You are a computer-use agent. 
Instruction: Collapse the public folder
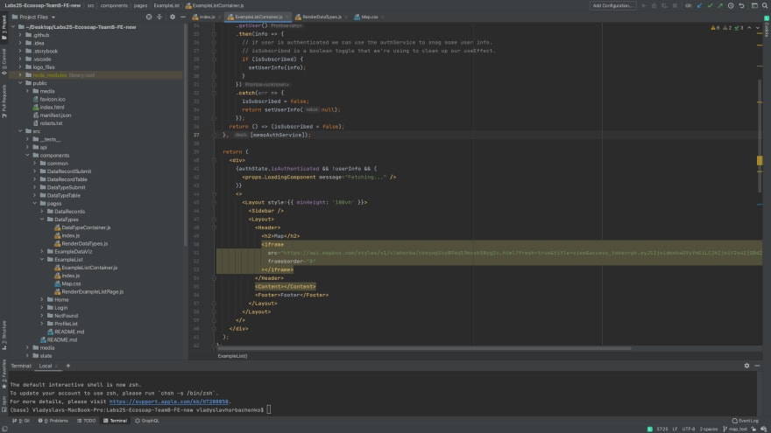tap(21, 83)
